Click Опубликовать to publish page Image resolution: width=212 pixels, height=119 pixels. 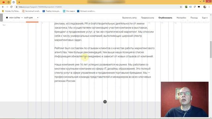tap(165, 18)
